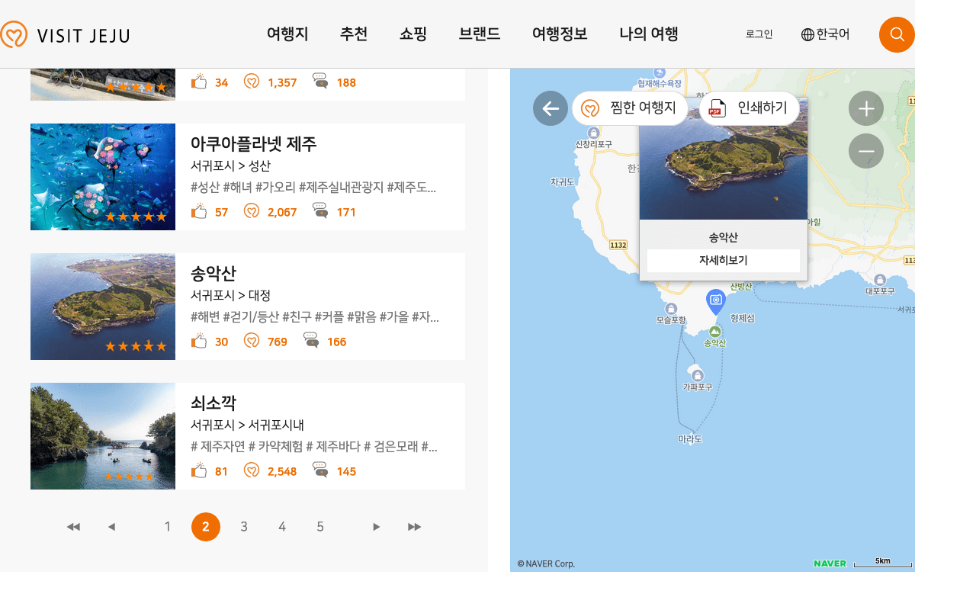
Task: Go back with the map arrow button
Action: [x=551, y=108]
